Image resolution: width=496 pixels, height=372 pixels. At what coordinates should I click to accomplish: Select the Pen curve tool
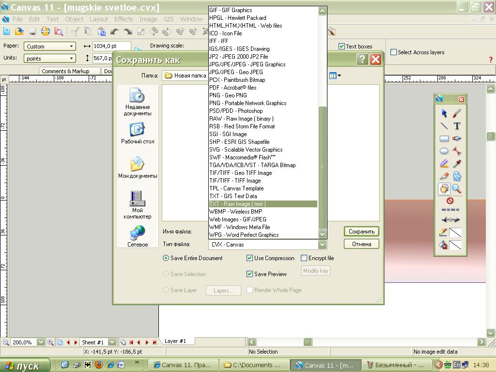pos(457,138)
